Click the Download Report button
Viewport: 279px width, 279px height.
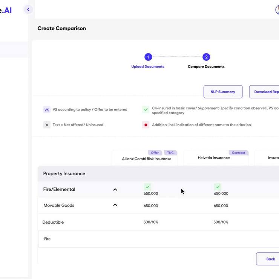(264, 92)
